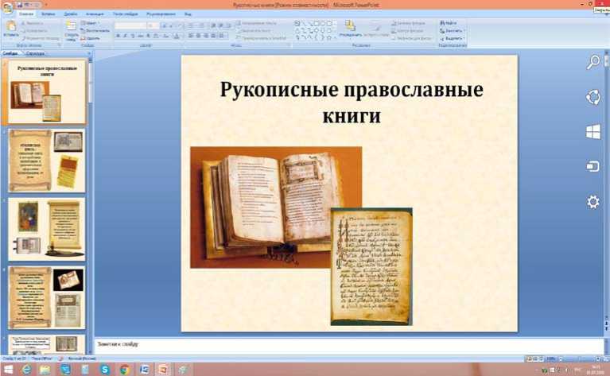610x376 pixels.
Task: Open the Settings gear charm
Action: [593, 202]
